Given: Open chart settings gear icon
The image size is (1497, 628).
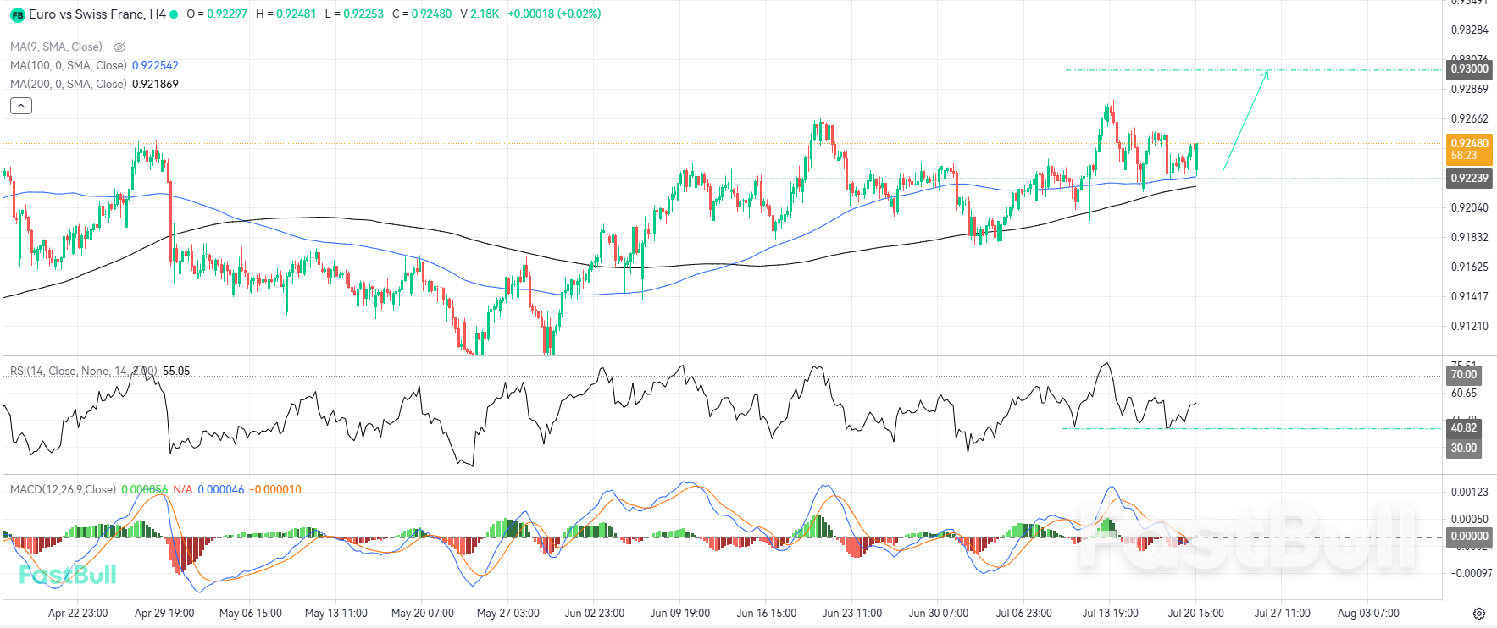Looking at the screenshot, I should pos(1479,614).
